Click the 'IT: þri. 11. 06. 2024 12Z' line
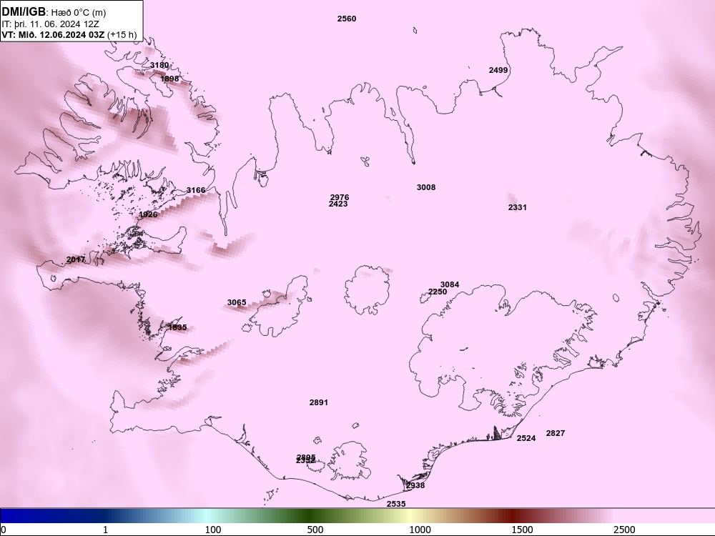The height and width of the screenshot is (536, 715). 50,24
